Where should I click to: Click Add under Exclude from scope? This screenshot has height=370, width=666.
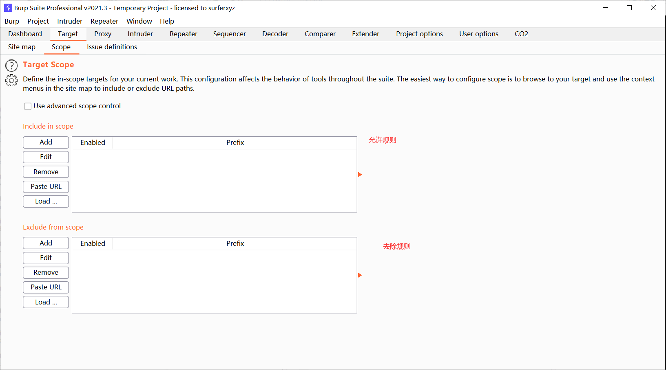click(x=46, y=243)
